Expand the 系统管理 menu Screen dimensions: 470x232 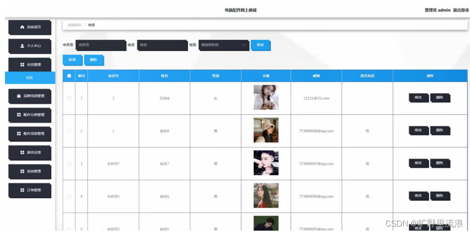click(x=30, y=172)
